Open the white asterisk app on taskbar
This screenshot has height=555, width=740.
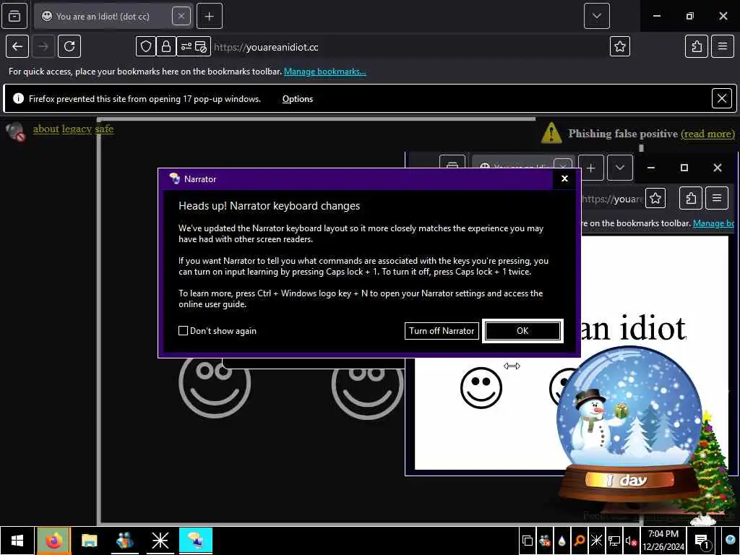160,541
